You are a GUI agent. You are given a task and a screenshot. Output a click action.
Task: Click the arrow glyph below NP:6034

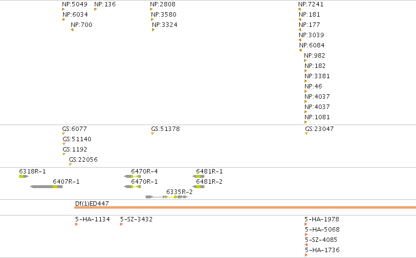tap(64, 20)
